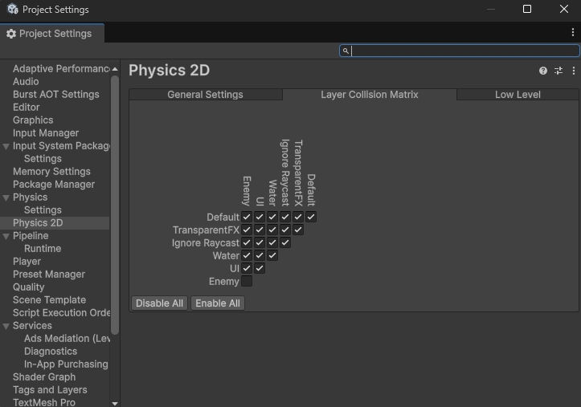Viewport: 581px width, 407px height.
Task: Select TextMesh Pro category
Action: (x=44, y=402)
